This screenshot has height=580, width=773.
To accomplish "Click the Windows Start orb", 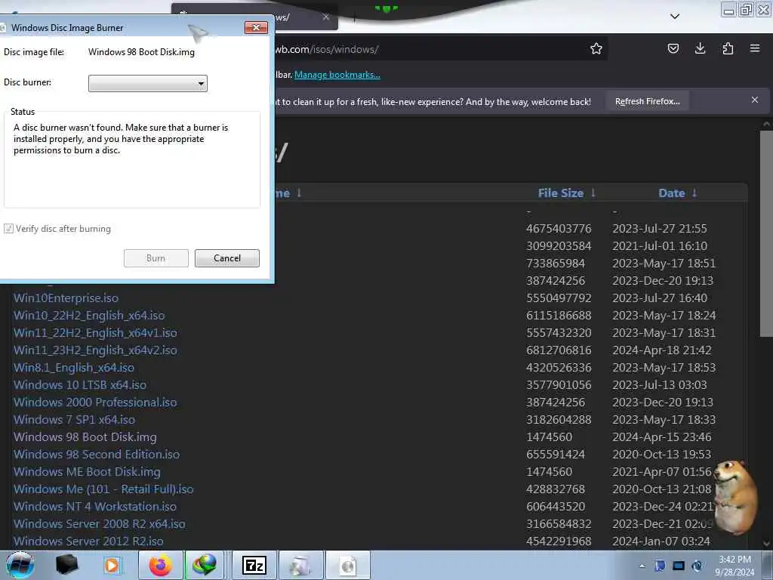I will click(20, 565).
